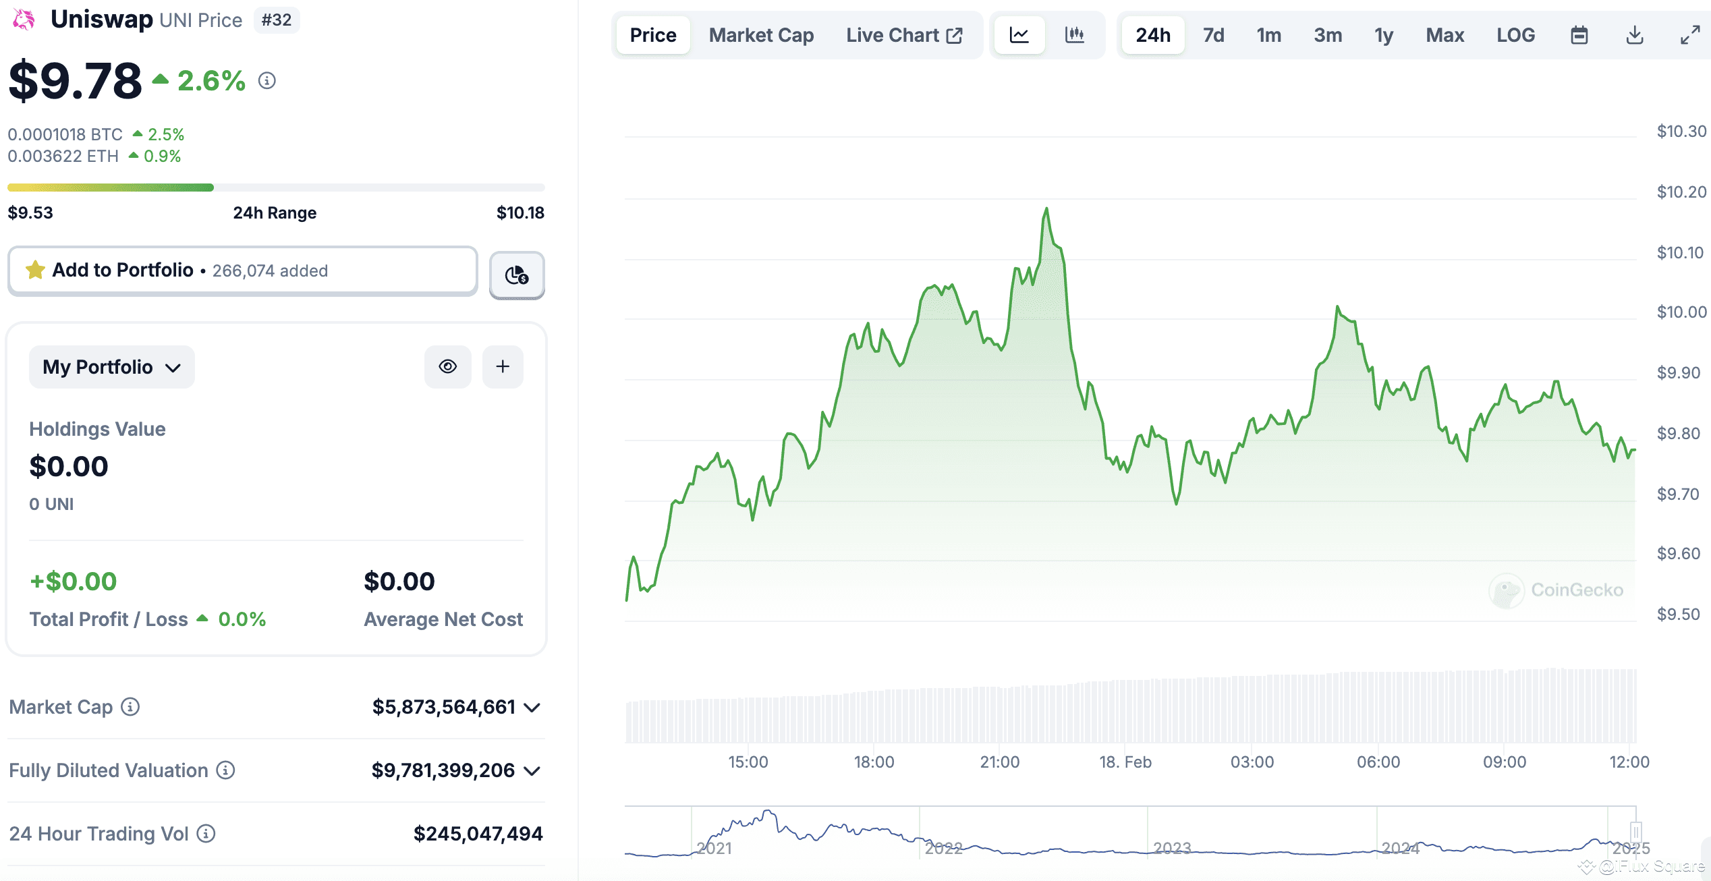1711x881 pixels.
Task: Switch to line chart view icon
Action: coord(1019,35)
